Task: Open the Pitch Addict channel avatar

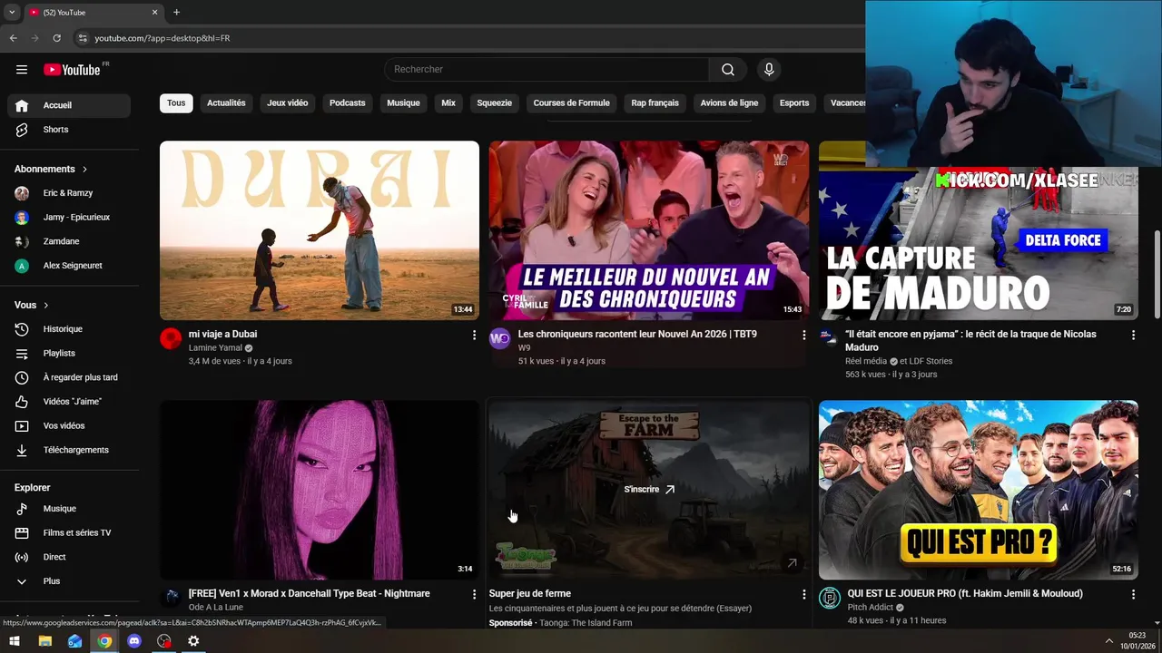Action: [x=830, y=598]
